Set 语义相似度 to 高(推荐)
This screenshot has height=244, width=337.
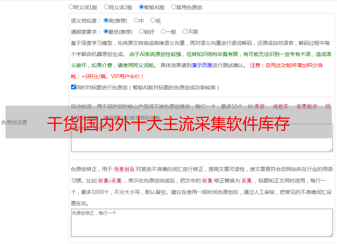[x=106, y=20]
